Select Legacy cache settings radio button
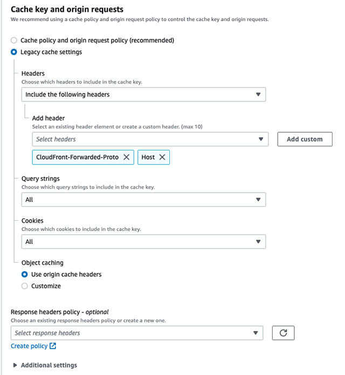This screenshot has height=375, width=345. tap(14, 52)
